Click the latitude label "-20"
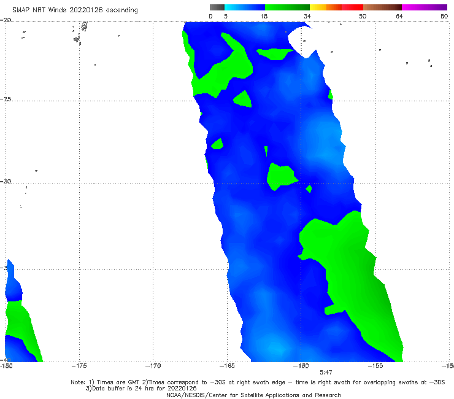Screen dimensions: 454x399 click(x=6, y=20)
